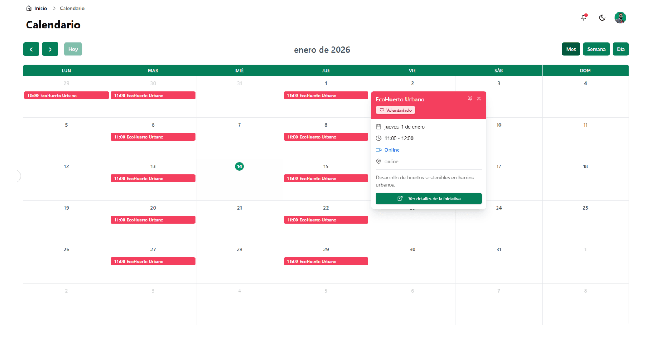Advance to next month with right arrow
The image size is (654, 338).
pos(50,49)
